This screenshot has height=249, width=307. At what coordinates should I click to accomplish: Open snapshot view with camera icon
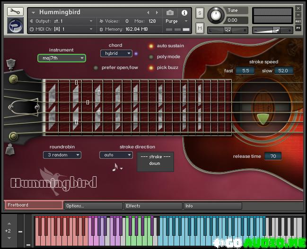coord(170,13)
